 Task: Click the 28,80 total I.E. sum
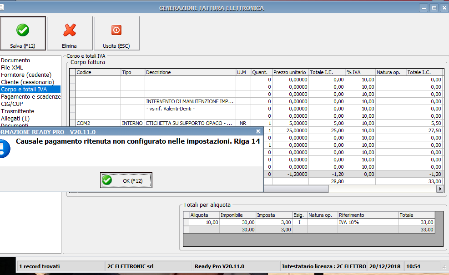click(327, 181)
